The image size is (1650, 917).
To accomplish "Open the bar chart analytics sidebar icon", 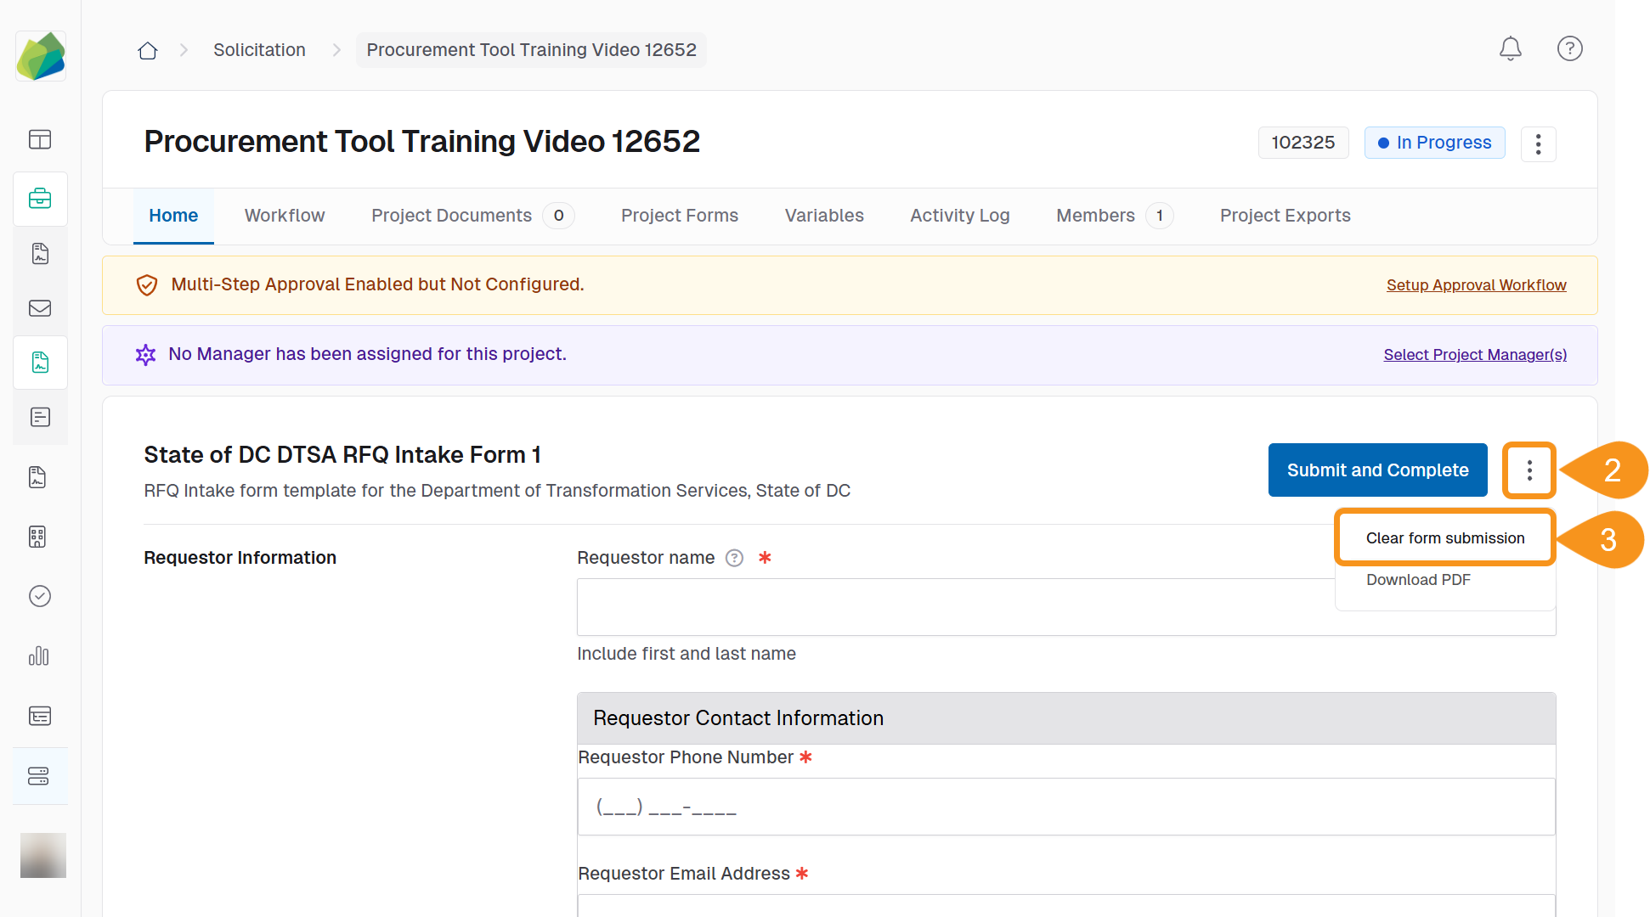I will [40, 655].
